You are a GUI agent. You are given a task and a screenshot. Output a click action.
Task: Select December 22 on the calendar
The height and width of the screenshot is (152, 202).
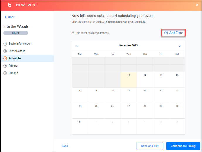(161, 95)
